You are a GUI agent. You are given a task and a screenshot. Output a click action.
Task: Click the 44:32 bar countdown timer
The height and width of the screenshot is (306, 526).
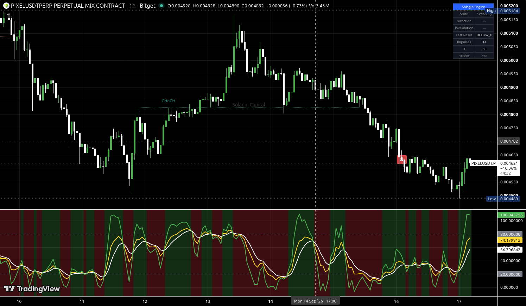(506, 173)
